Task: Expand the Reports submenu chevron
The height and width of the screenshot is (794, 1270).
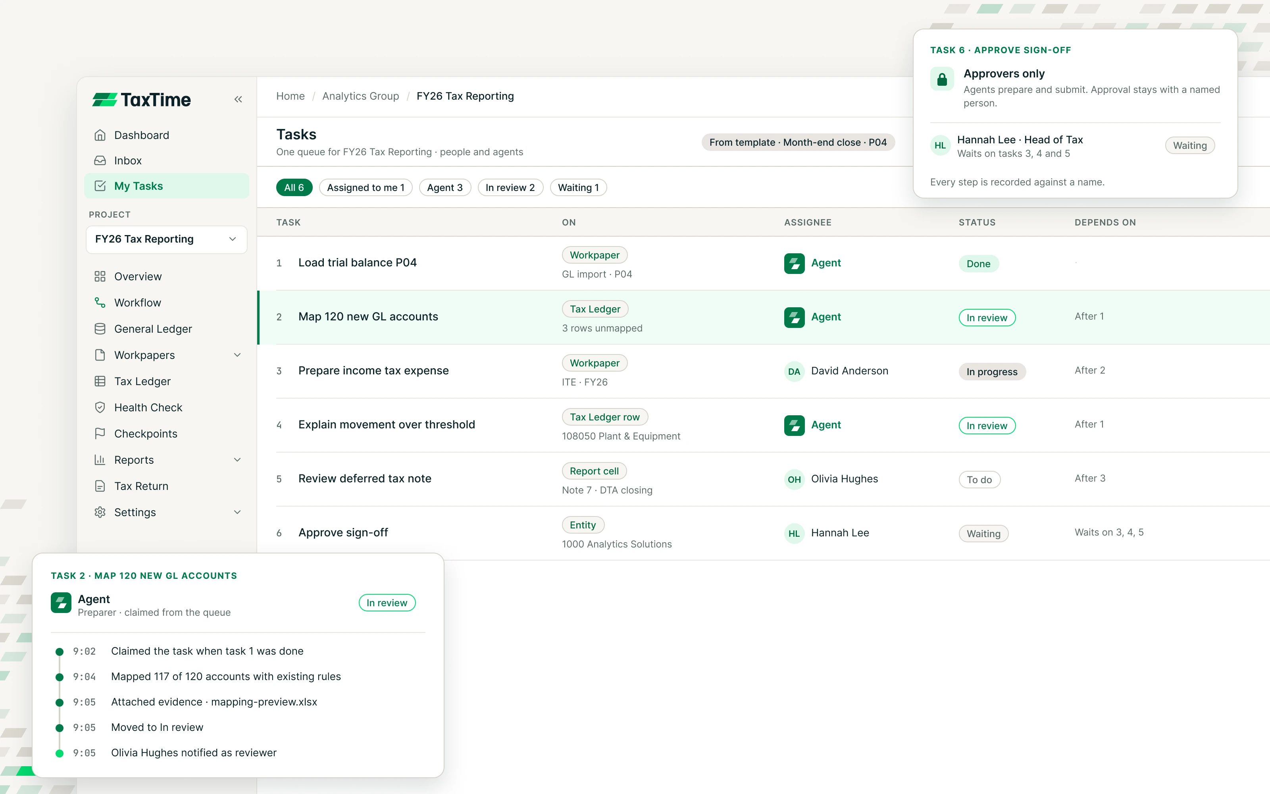Action: (x=238, y=461)
